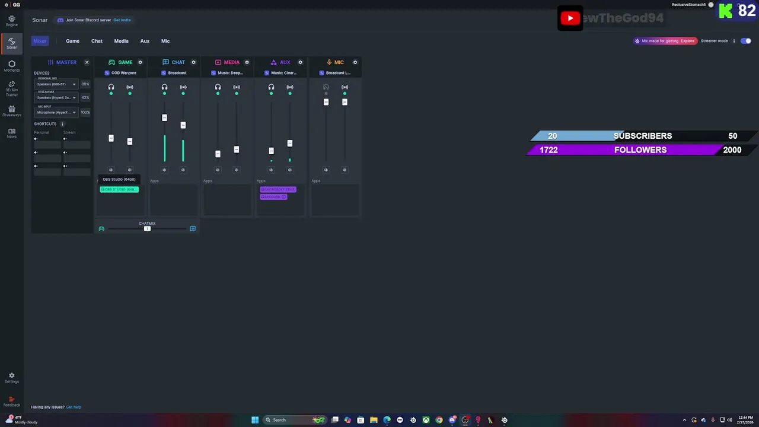Enable MIC headphones monitoring
Viewport: 759px width, 427px height.
click(x=326, y=87)
